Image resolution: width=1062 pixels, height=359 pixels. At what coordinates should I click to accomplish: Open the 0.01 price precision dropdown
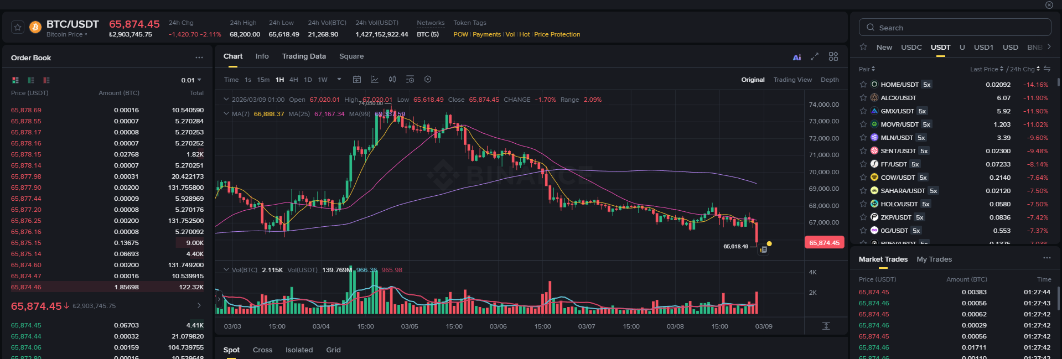(191, 80)
